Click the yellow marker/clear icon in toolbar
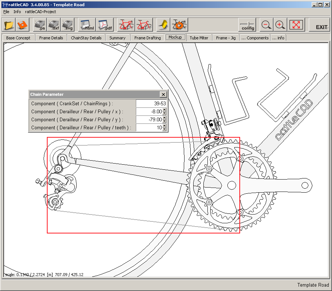Image resolution: width=332 pixels, height=291 pixels. pyautogui.click(x=163, y=25)
